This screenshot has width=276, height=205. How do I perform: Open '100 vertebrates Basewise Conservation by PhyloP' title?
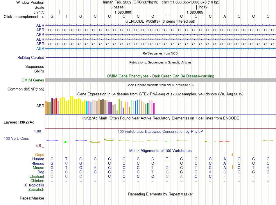pos(160,132)
